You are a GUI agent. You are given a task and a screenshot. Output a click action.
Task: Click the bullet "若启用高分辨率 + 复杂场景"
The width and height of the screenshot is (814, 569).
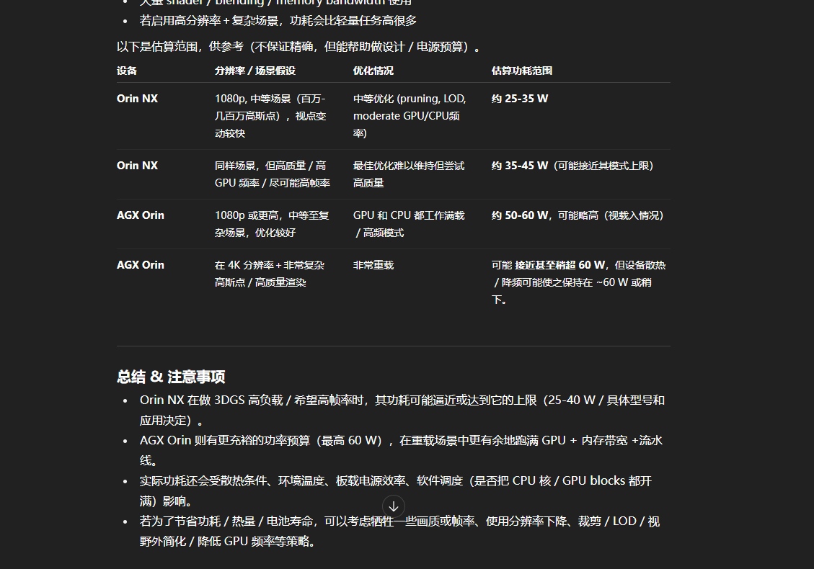click(x=278, y=21)
